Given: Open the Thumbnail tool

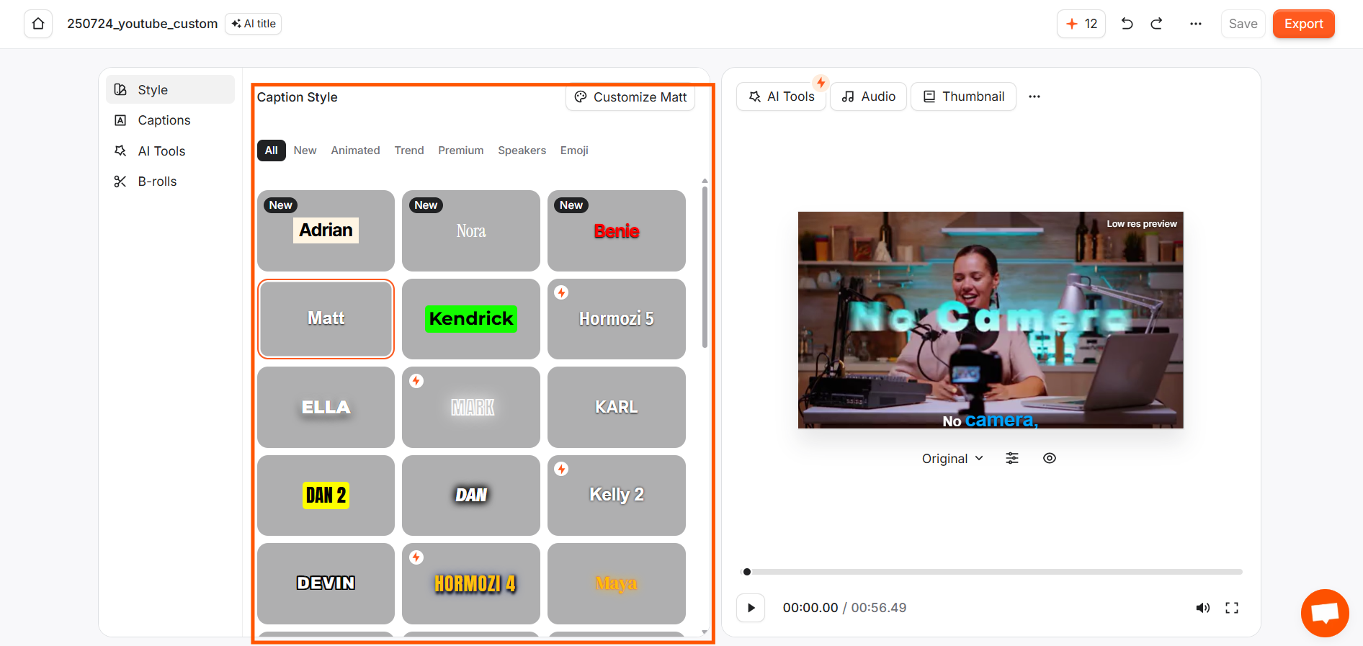Looking at the screenshot, I should (964, 97).
